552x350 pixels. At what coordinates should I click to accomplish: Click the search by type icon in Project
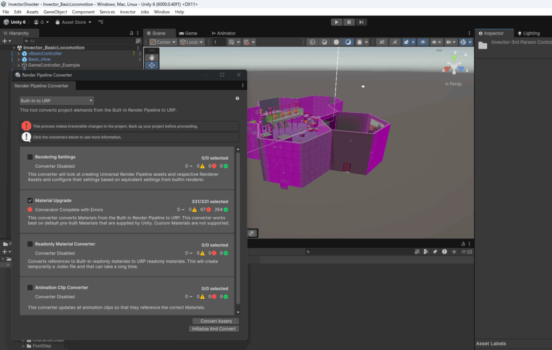click(426, 252)
